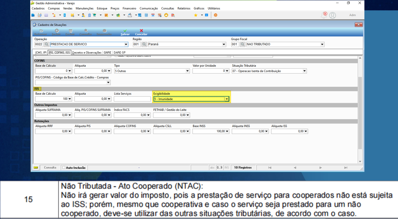Click the Consulta button in status bar
Image resolution: width=398 pixels, height=219 pixels.
coord(50,168)
